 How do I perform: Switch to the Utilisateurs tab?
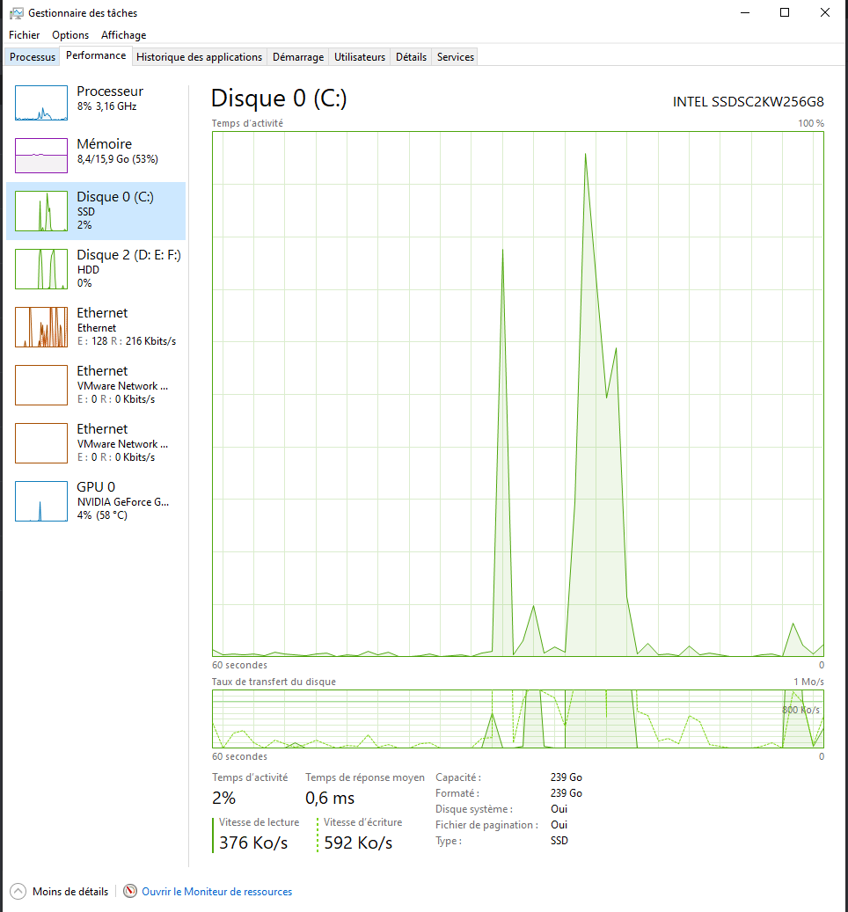point(359,55)
